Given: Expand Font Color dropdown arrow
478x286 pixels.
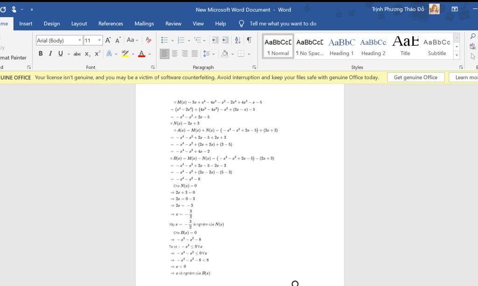Looking at the screenshot, I should [x=150, y=54].
